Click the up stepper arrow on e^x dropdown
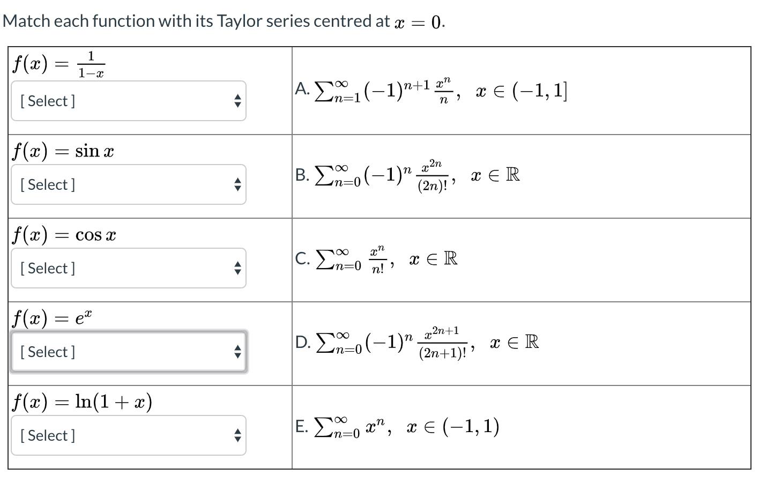Viewport: 759px width, 490px height. [x=238, y=348]
